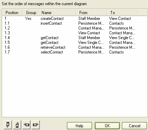Click the hand-pointing-right icon button
The width and height of the screenshot is (148, 130).
coord(36,125)
